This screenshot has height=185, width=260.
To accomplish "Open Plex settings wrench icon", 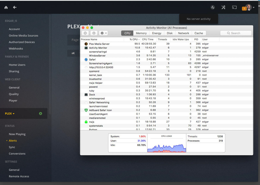I will tap(223, 7).
